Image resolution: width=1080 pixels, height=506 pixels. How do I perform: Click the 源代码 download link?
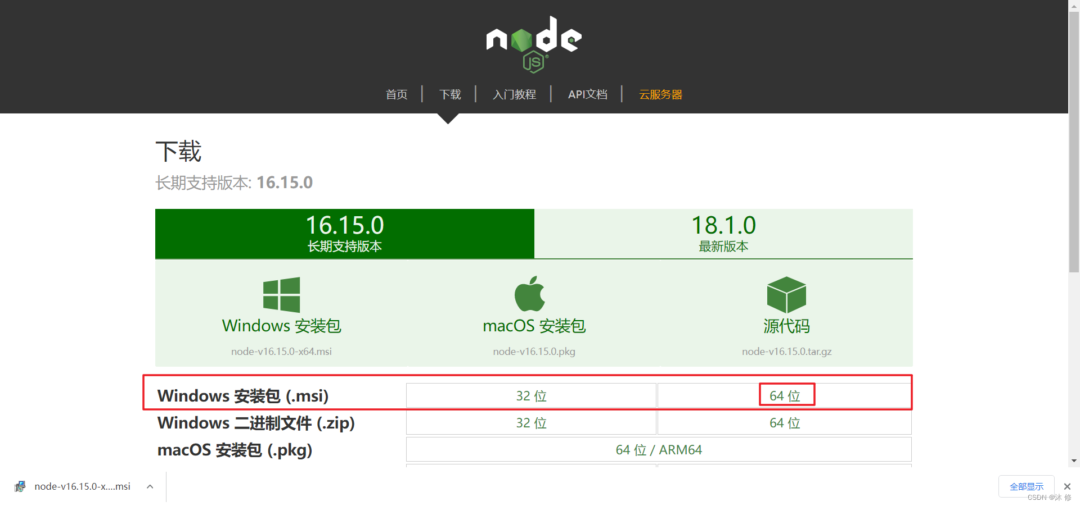click(x=786, y=326)
